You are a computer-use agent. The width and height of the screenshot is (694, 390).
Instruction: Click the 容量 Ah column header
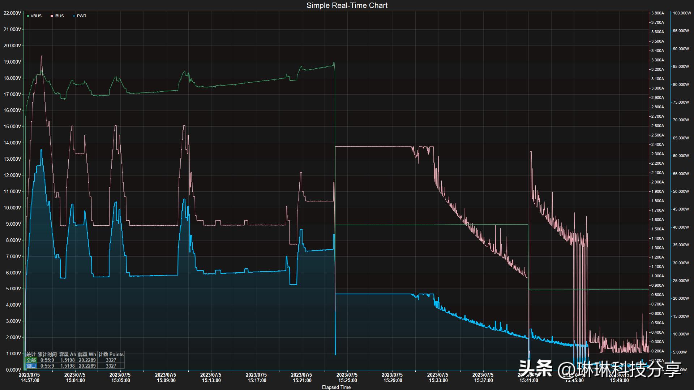[x=68, y=354]
